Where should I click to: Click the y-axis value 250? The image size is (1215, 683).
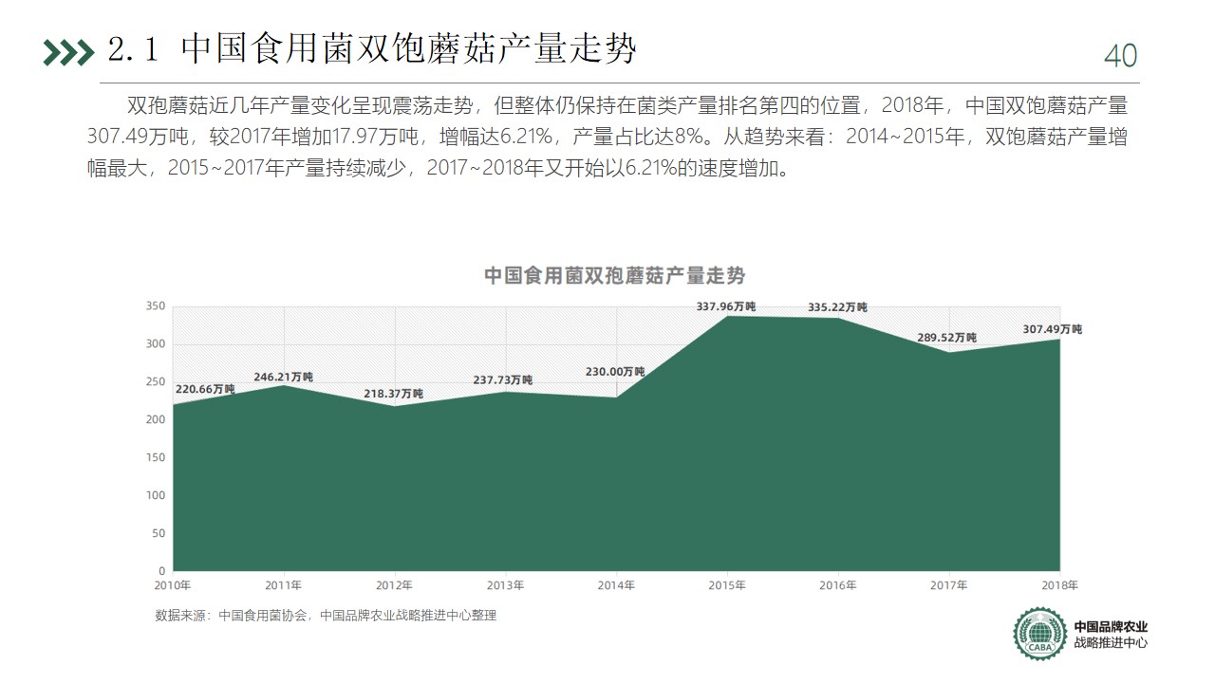(157, 382)
